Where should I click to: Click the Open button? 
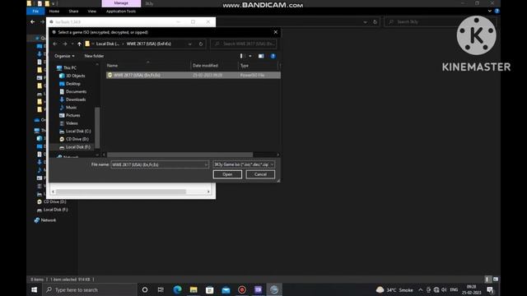(227, 174)
